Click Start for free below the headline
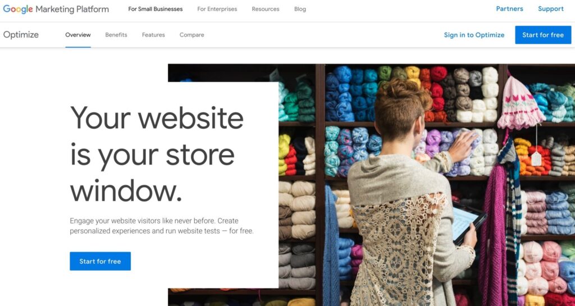The height and width of the screenshot is (306, 575). coord(100,261)
